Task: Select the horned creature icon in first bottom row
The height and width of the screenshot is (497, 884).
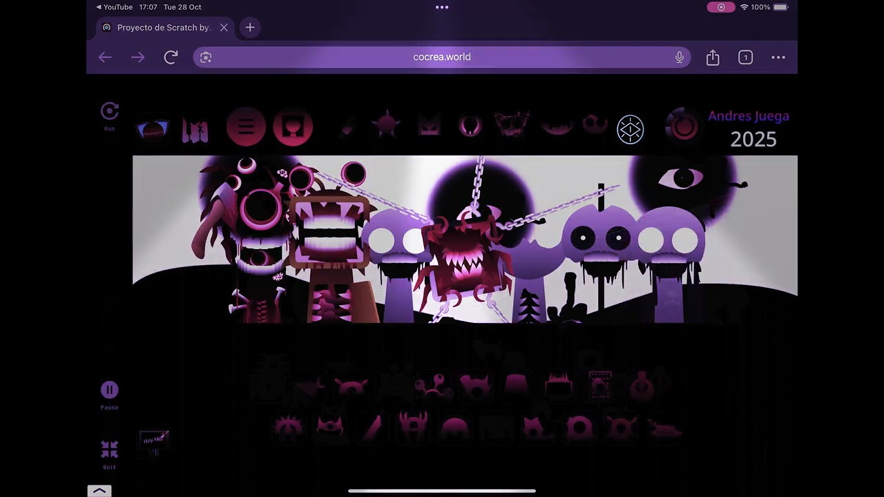Action: click(351, 388)
